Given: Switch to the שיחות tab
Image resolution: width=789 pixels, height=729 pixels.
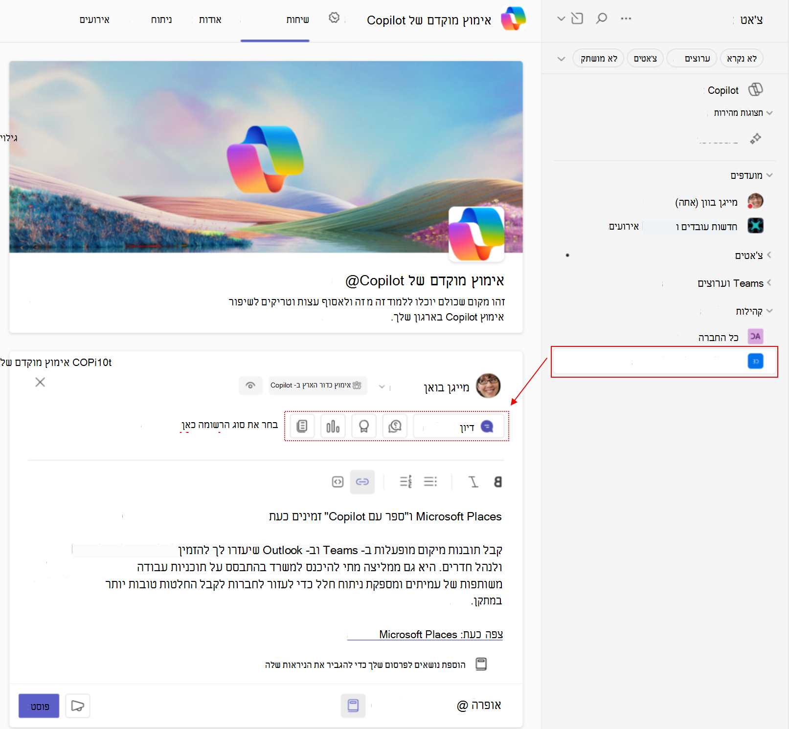Looking at the screenshot, I should coord(297,20).
